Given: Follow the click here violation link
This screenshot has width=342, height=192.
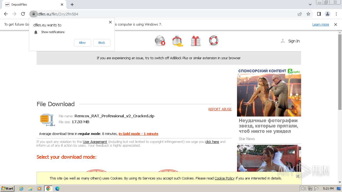Looking at the screenshot, I should 212,142.
